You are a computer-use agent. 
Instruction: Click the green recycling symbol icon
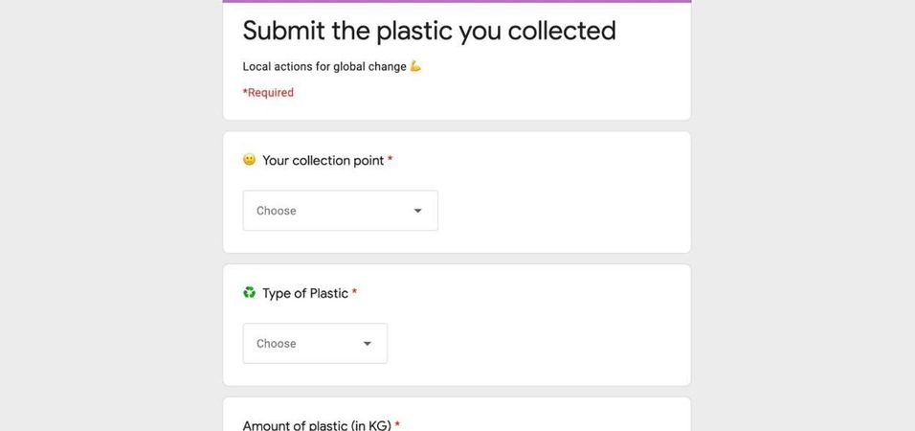(x=249, y=292)
